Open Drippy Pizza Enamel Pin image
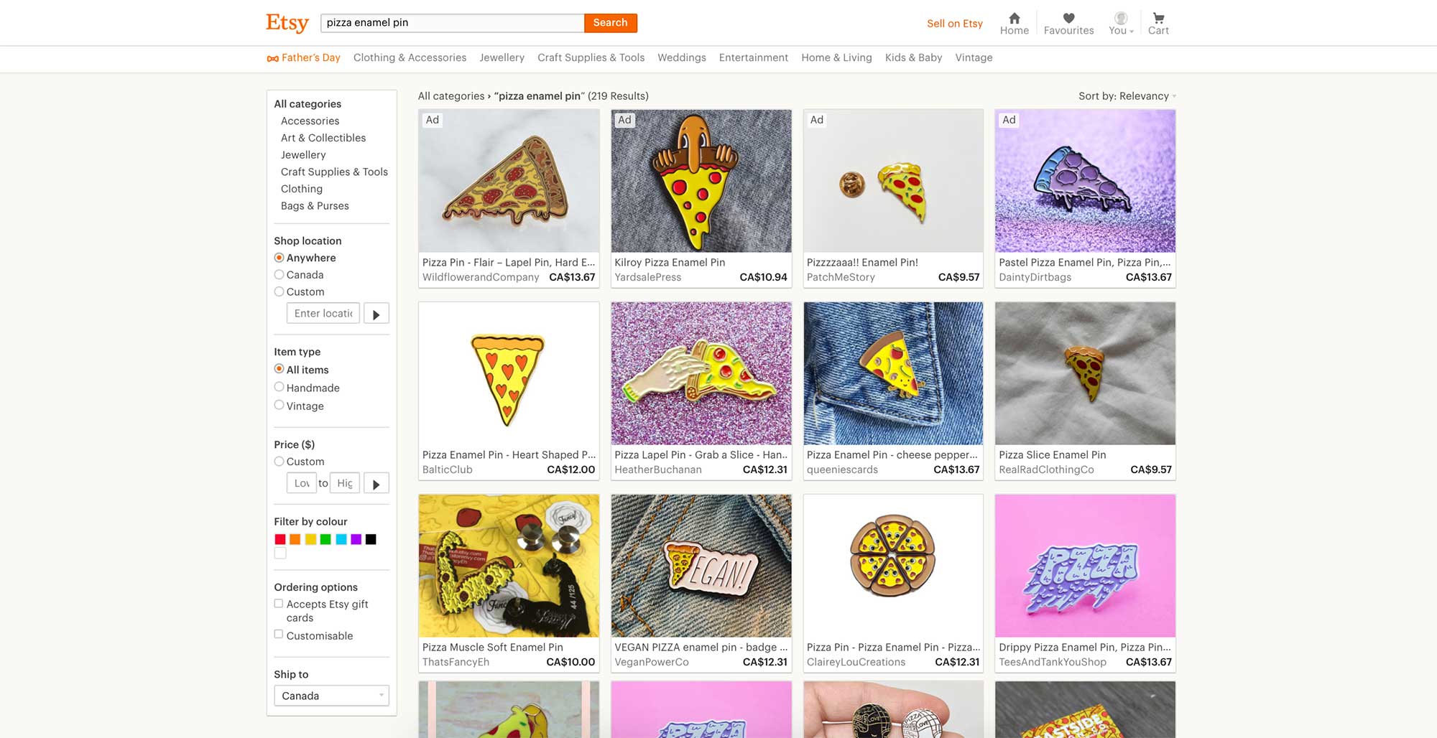This screenshot has width=1437, height=738. pyautogui.click(x=1085, y=566)
